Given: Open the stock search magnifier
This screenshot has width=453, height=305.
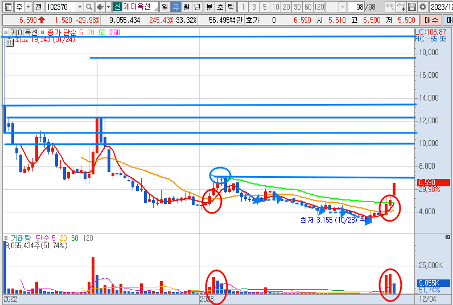Looking at the screenshot, I should point(89,7).
